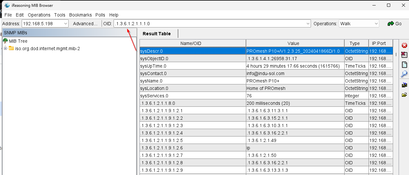409x175 pixels.
Task: Select the sysServices.0 row
Action: pyautogui.click(x=266, y=96)
